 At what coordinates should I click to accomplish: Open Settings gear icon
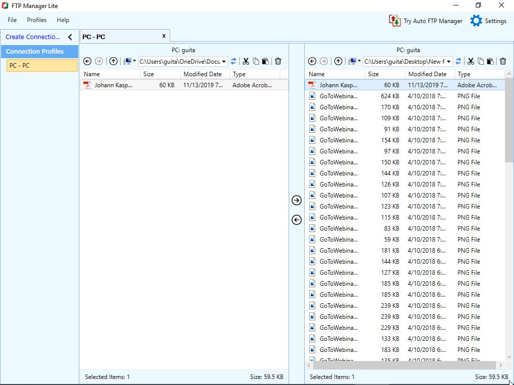[476, 21]
